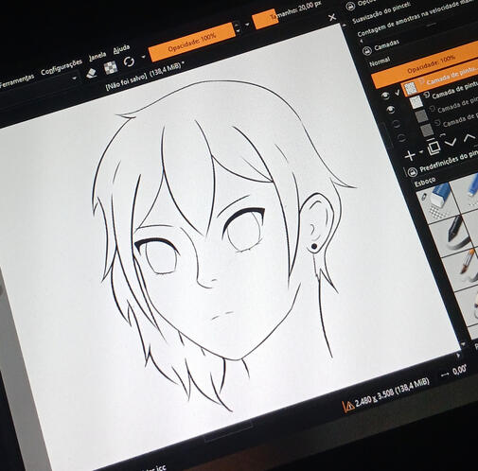Duplicate the layer using the stacked squares icon
This screenshot has width=478, height=471.
434,148
